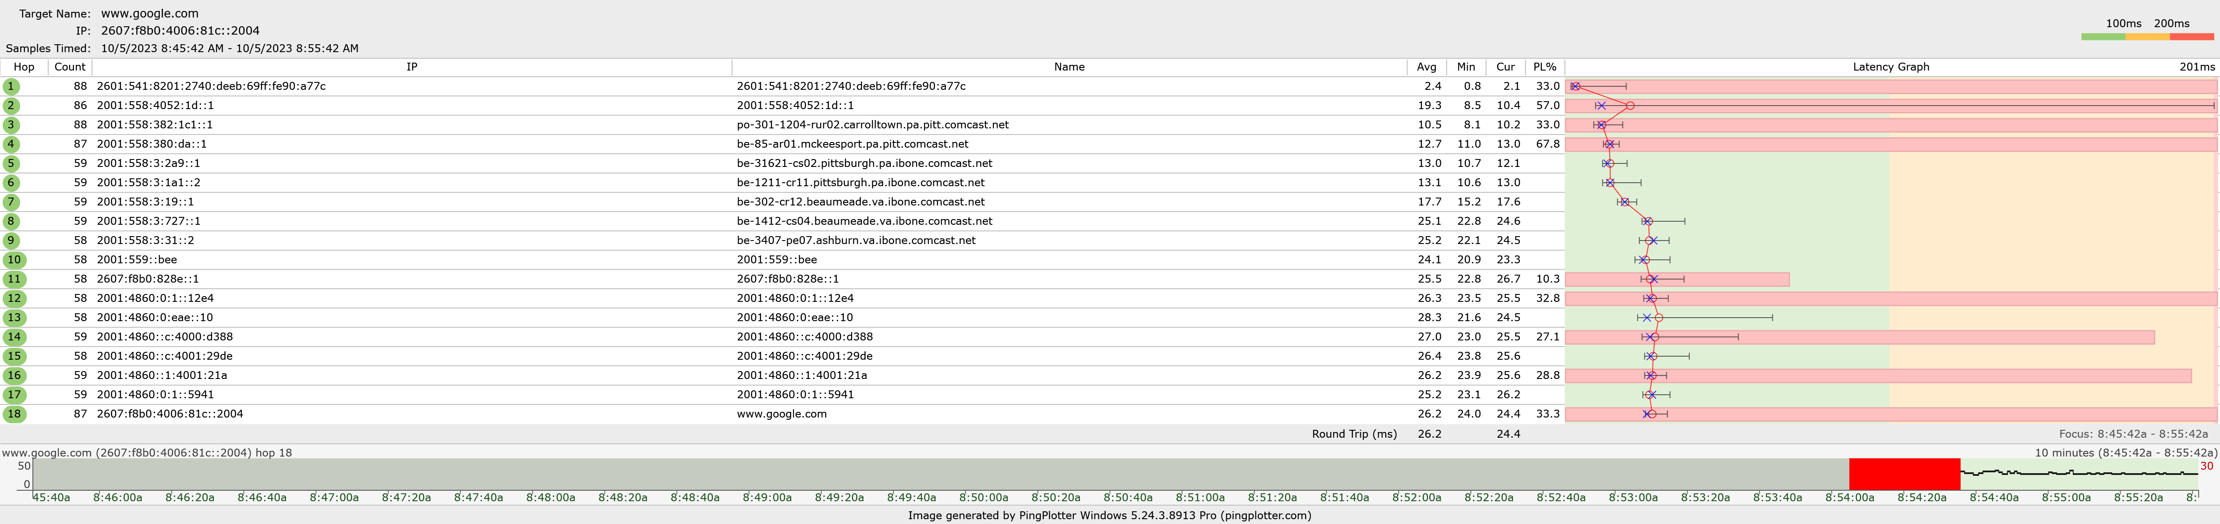Click the hop 11 circle icon
The image size is (2220, 524).
(x=14, y=279)
